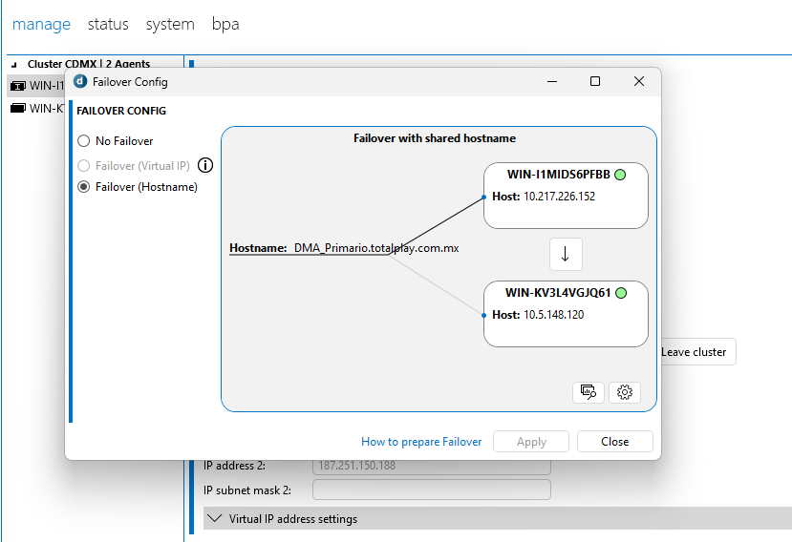This screenshot has width=792, height=542.
Task: Open the status tab
Action: pos(108,24)
